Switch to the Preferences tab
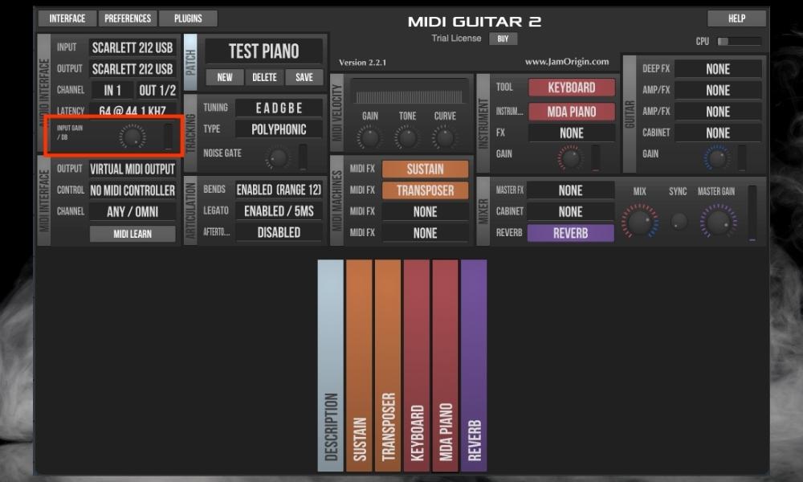 click(128, 18)
